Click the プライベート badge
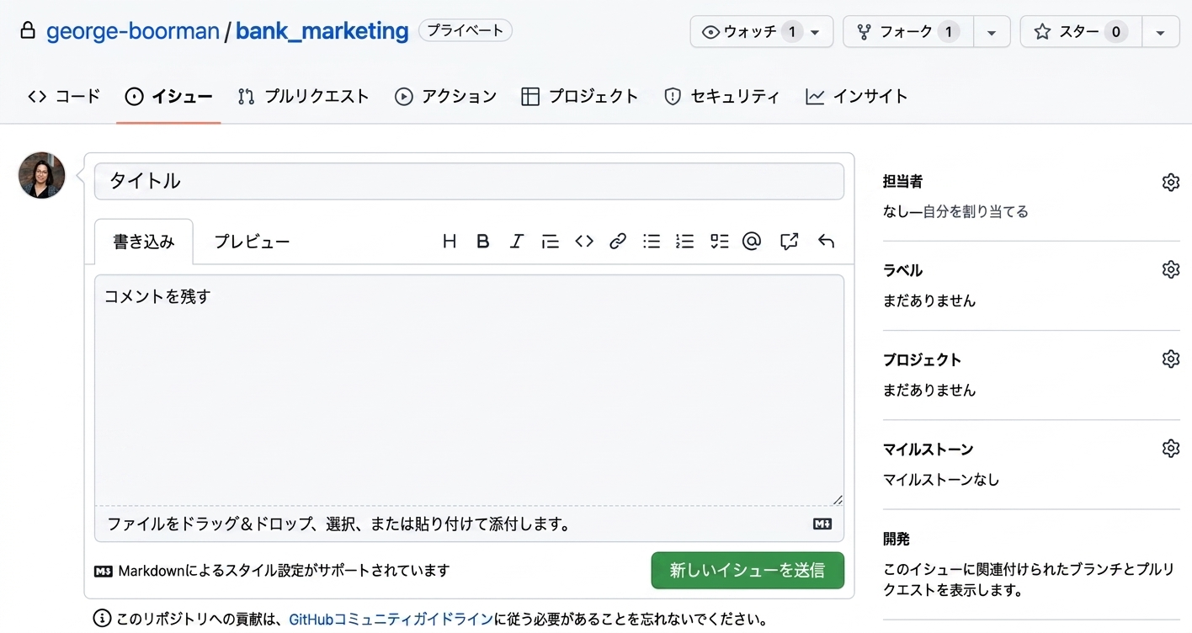Viewport: 1192px width, 633px height. [x=465, y=31]
